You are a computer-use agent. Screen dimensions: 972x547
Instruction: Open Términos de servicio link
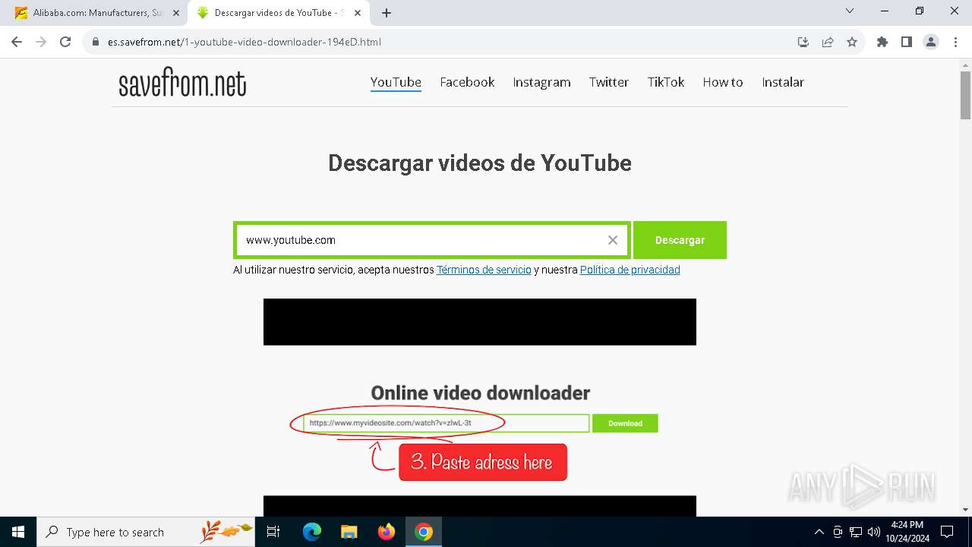click(484, 270)
